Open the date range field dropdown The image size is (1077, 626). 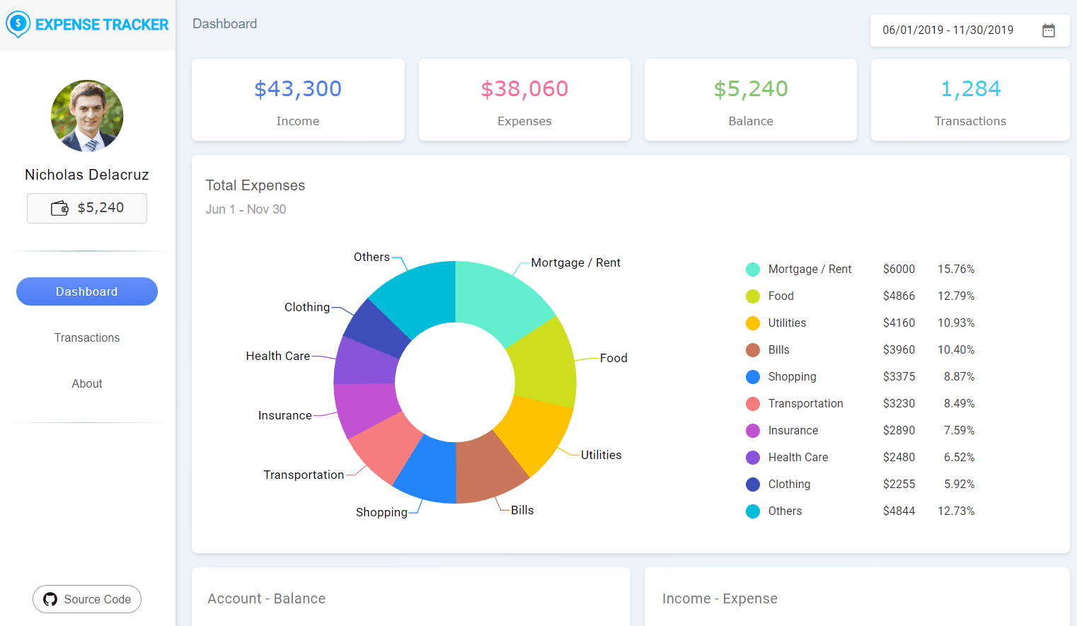pos(948,30)
